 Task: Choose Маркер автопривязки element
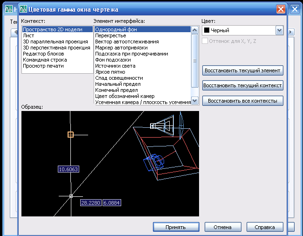tap(143, 48)
